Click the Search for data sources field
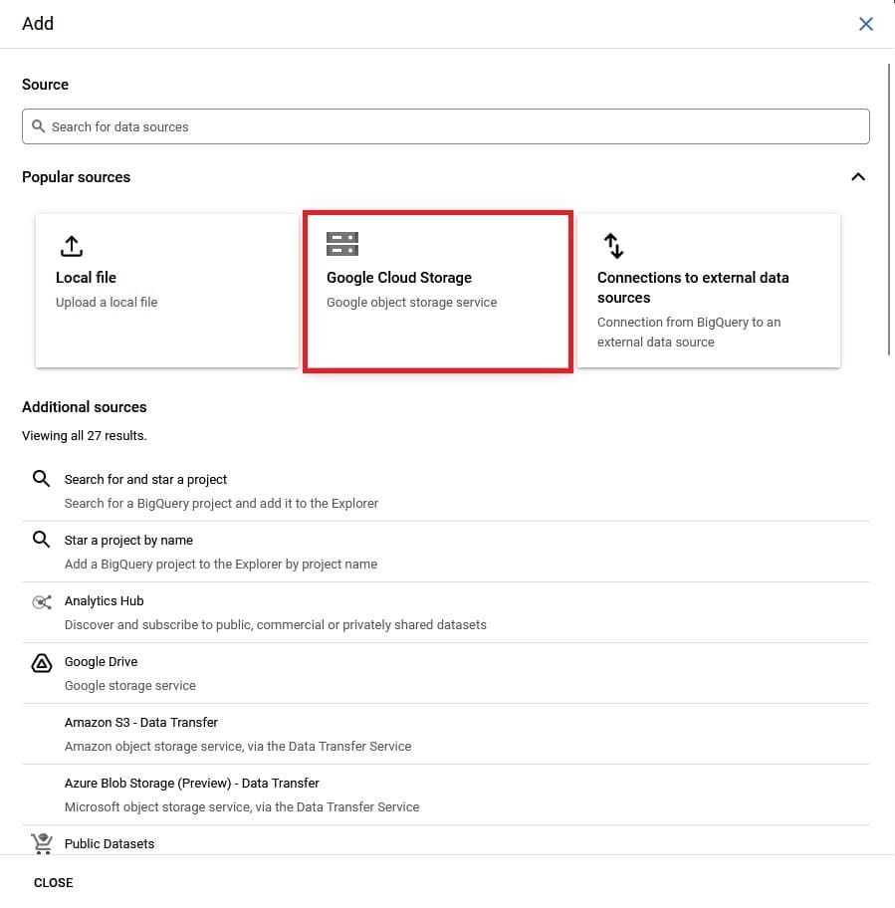This screenshot has height=908, width=895. pyautogui.click(x=446, y=126)
